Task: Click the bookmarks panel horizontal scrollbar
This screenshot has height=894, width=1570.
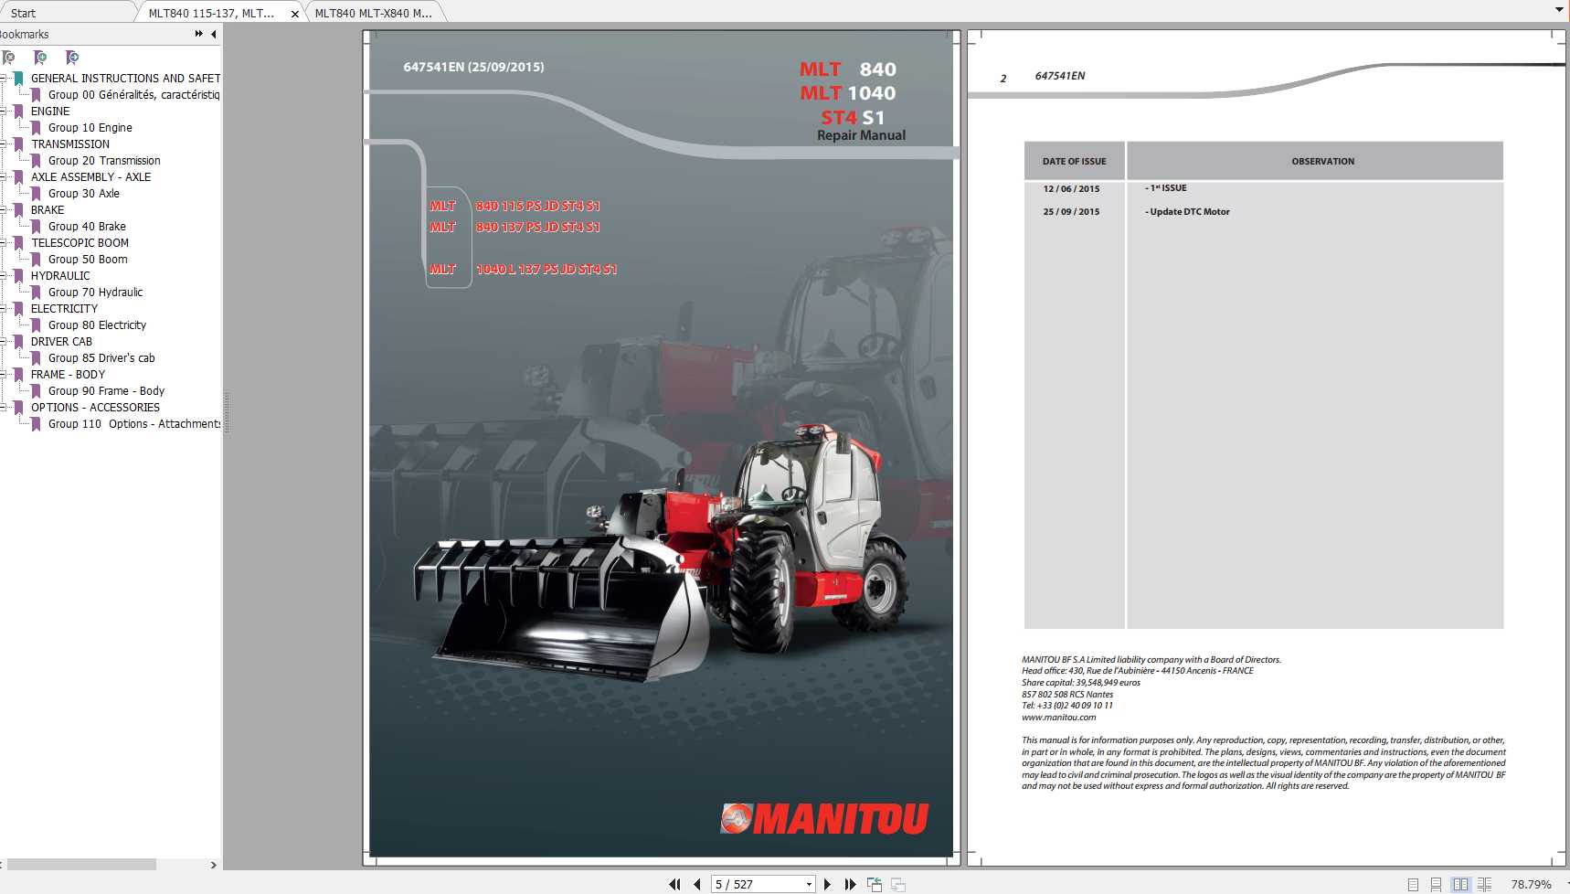Action: [x=81, y=864]
